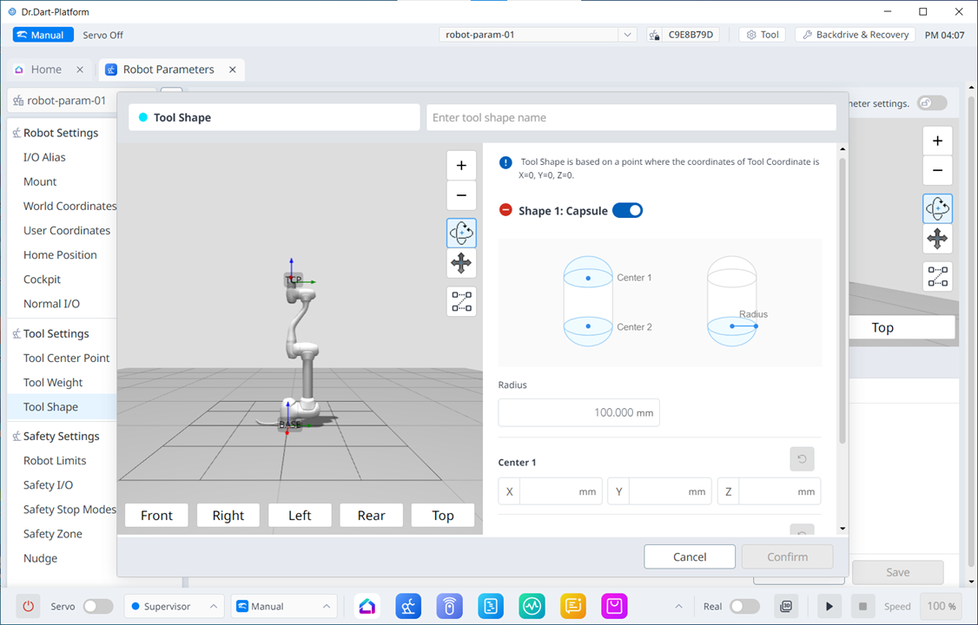The width and height of the screenshot is (978, 625).
Task: Click the red power button
Action: (x=29, y=606)
